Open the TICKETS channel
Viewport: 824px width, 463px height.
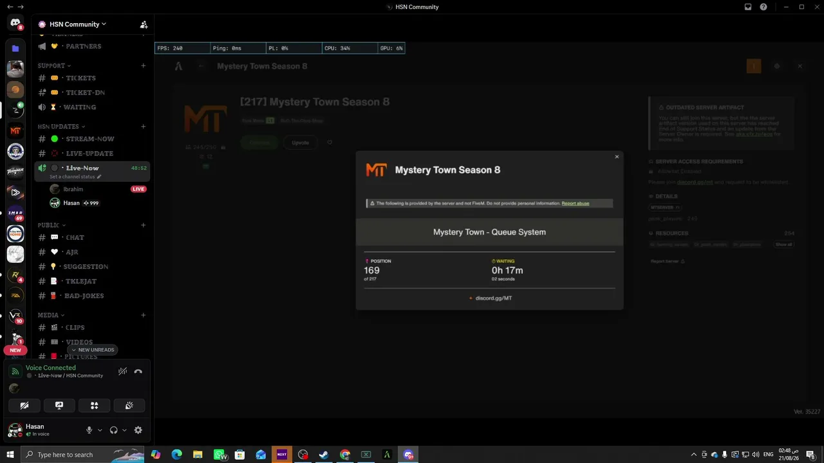click(x=92, y=78)
